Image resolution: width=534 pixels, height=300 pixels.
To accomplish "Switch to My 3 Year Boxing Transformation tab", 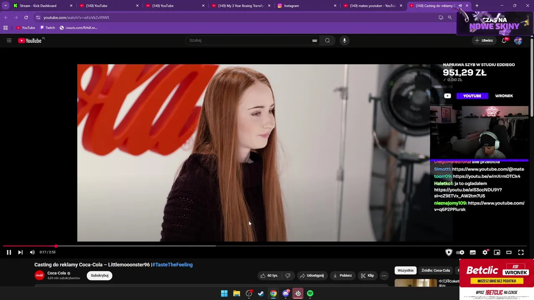I will 241,6.
